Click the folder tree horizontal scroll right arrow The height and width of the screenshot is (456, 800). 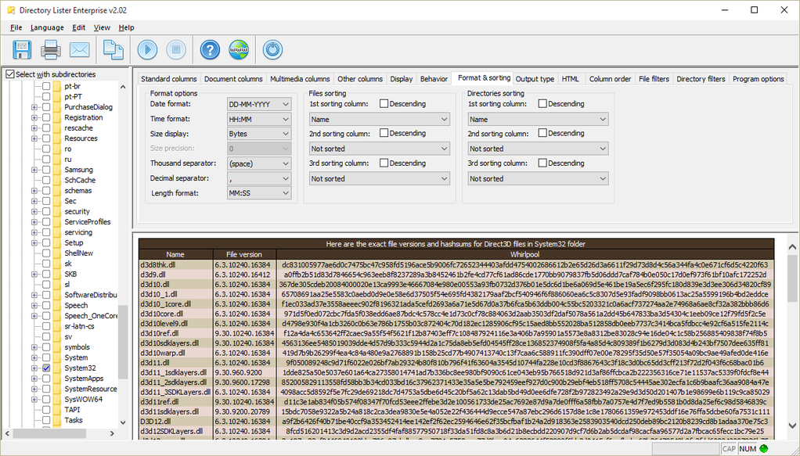coord(112,433)
